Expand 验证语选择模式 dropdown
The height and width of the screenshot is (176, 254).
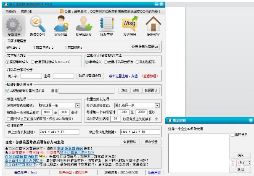coord(157,105)
